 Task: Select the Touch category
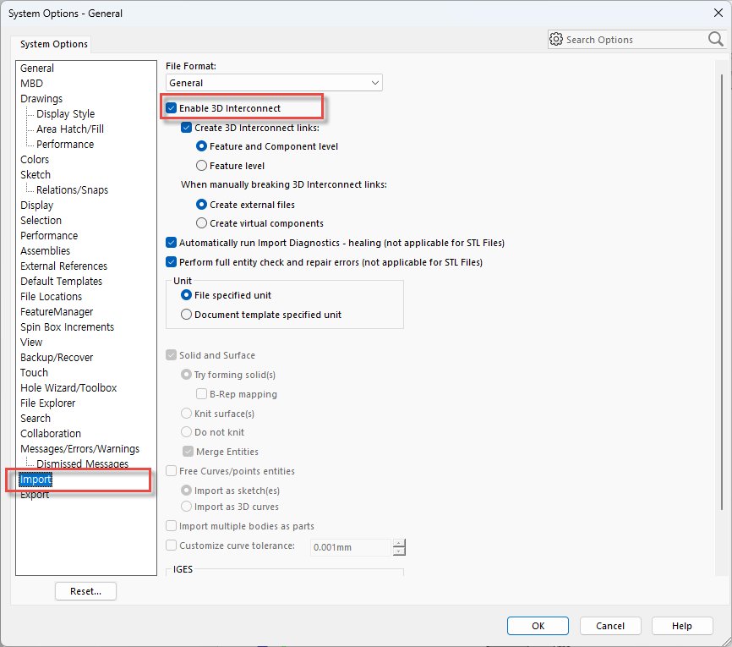(34, 373)
